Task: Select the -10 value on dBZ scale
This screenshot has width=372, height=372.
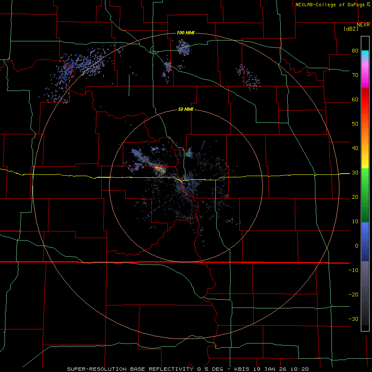Action: (x=353, y=270)
